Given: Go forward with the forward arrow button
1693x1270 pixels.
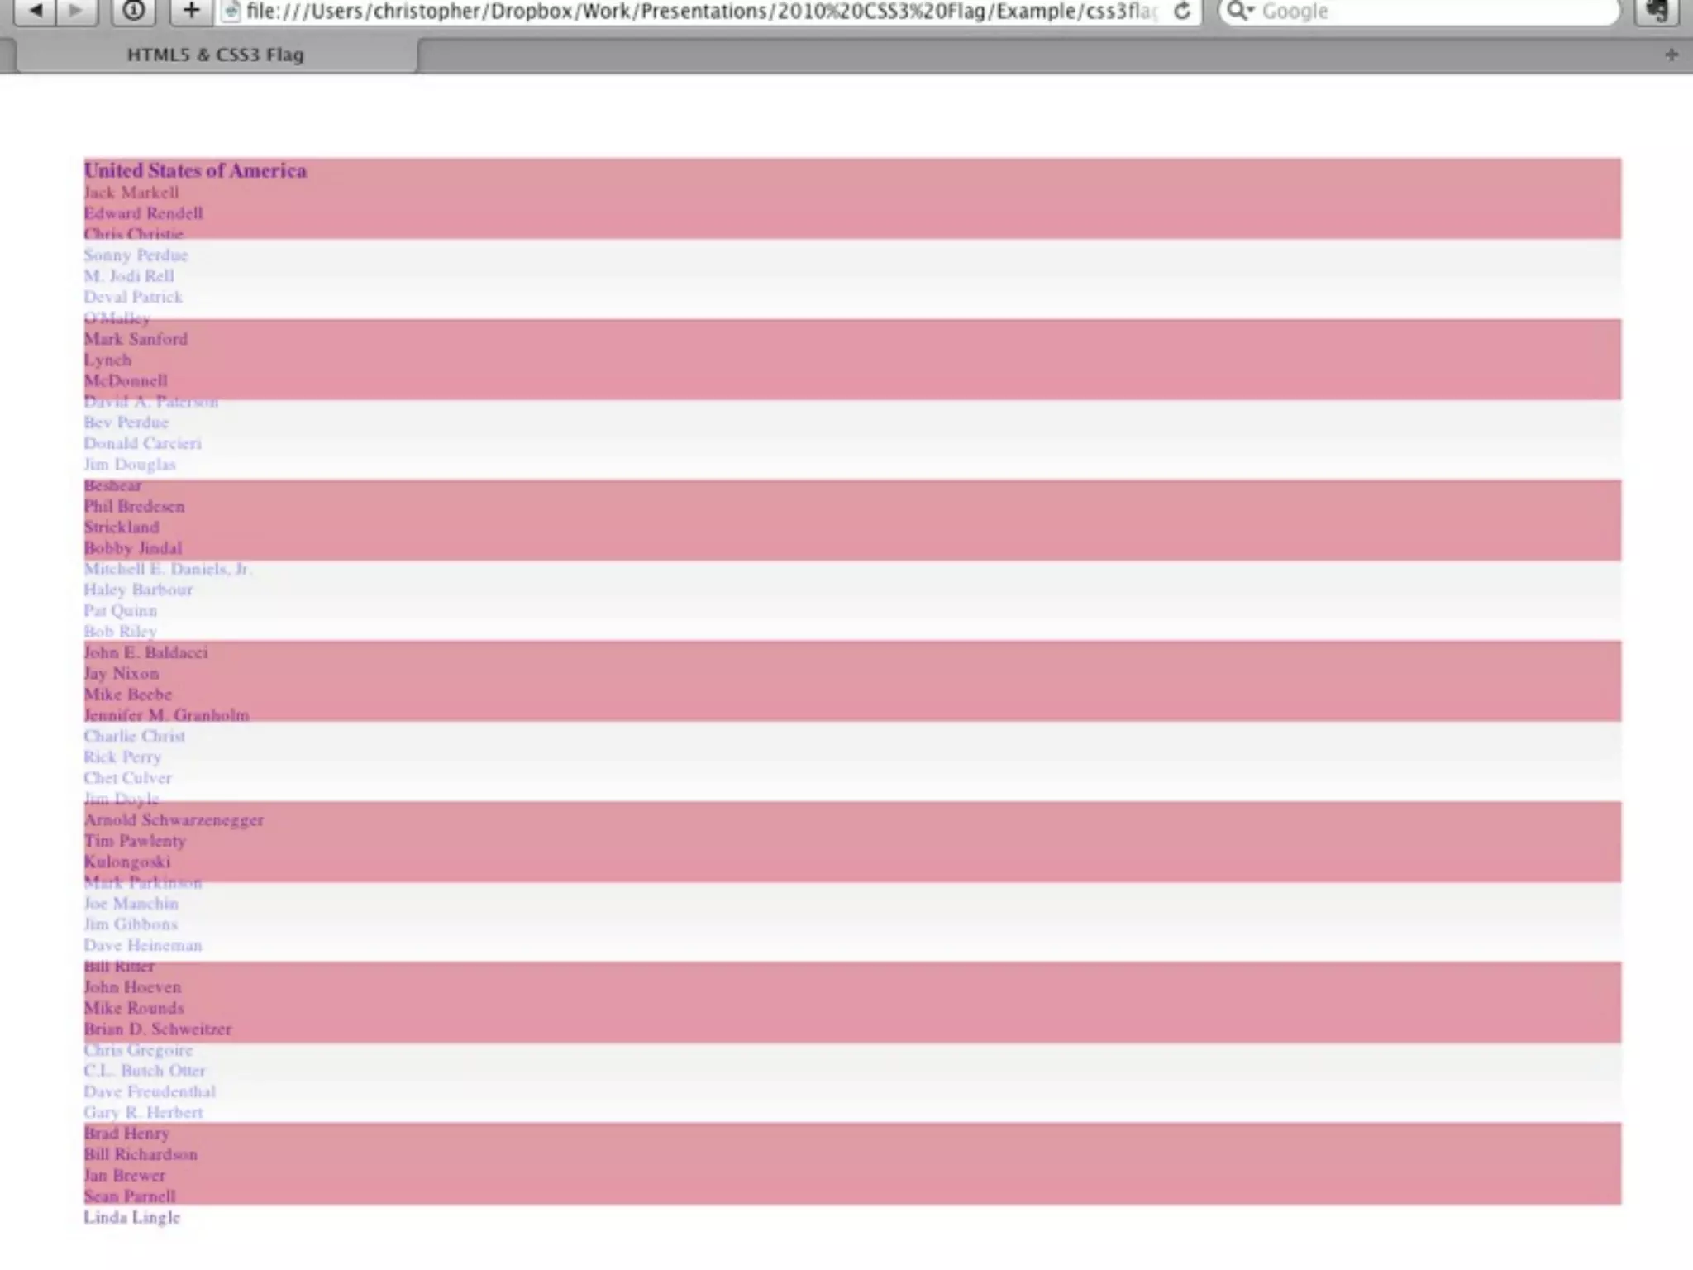Looking at the screenshot, I should [76, 10].
